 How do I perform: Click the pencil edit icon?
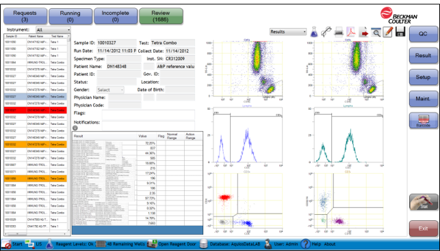point(388,32)
